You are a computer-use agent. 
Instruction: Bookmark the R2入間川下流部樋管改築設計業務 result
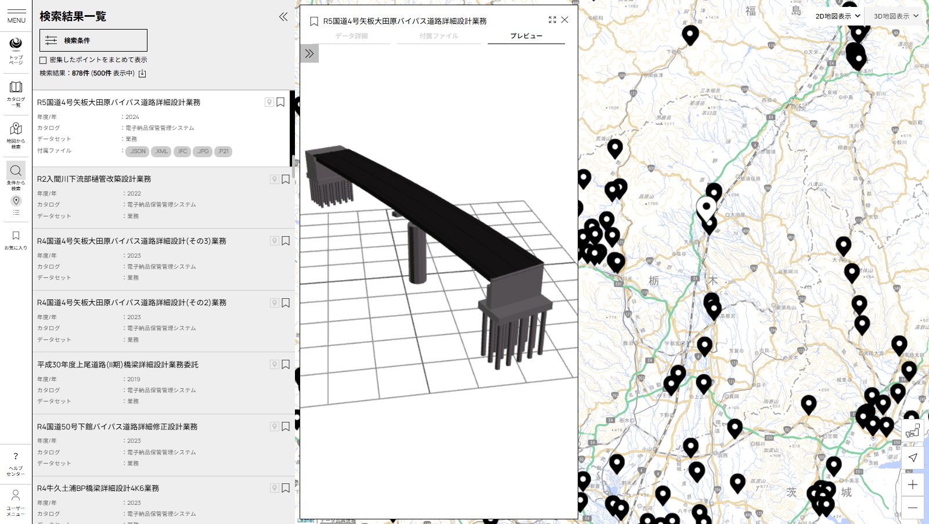coord(286,179)
